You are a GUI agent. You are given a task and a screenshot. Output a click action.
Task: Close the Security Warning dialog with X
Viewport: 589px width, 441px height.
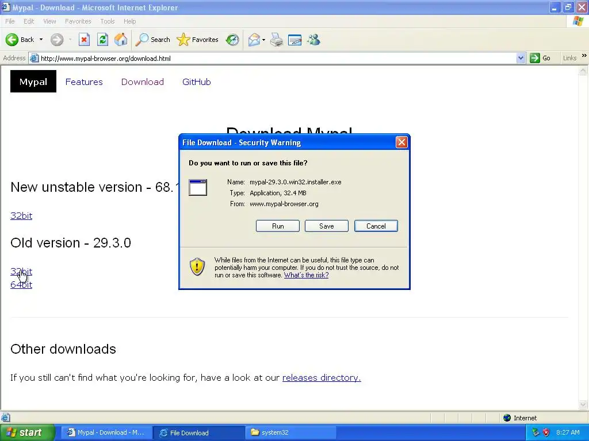[401, 142]
